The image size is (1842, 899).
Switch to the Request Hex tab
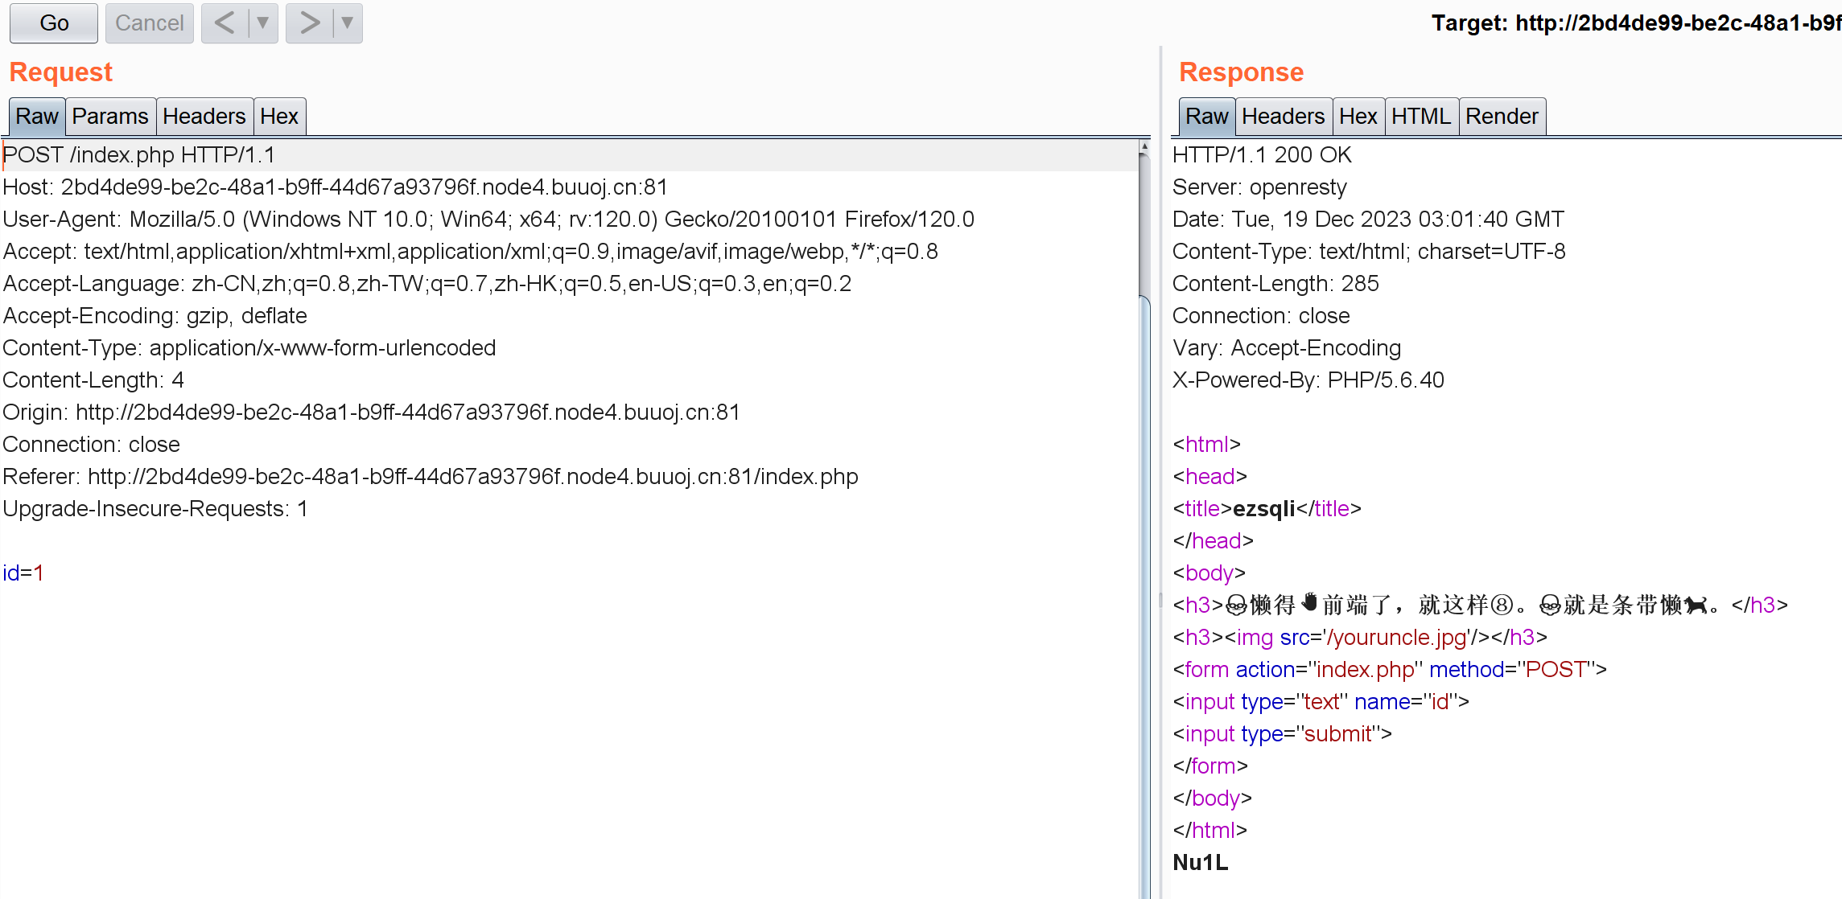pos(279,117)
